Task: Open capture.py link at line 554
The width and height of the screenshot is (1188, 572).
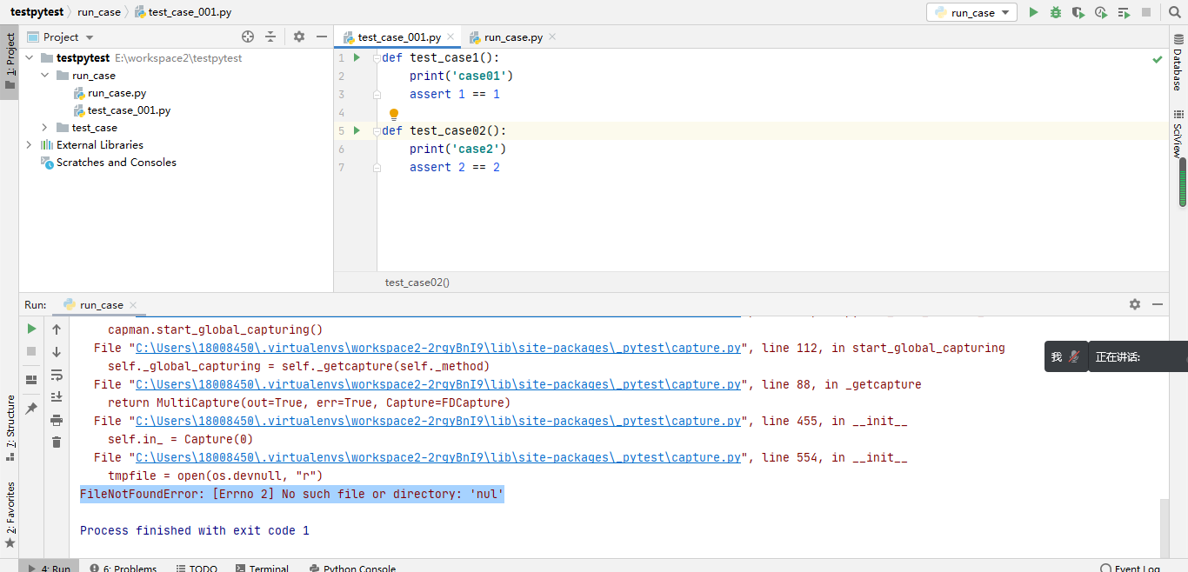Action: [x=438, y=457]
